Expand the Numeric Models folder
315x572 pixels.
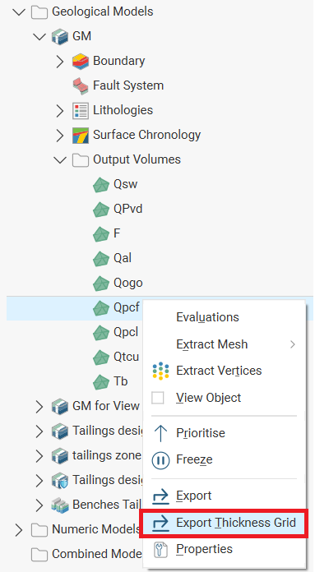(19, 529)
